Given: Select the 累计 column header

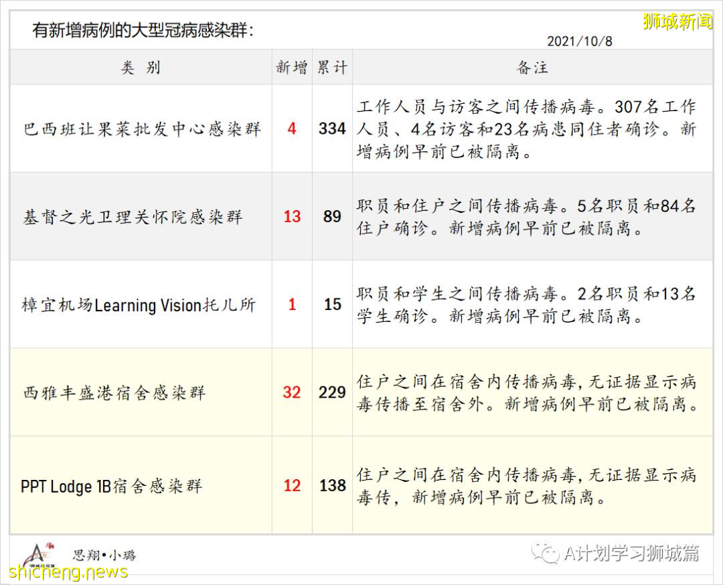Looking at the screenshot, I should [332, 68].
